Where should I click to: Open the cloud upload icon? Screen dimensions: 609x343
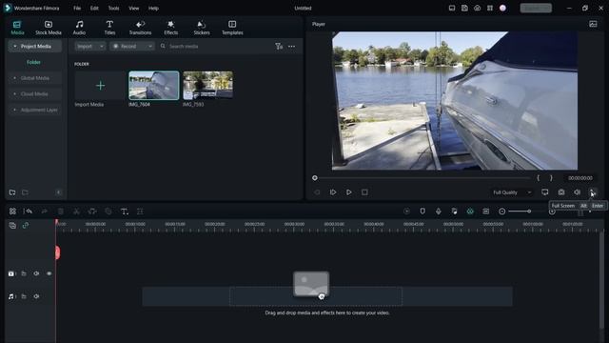click(477, 8)
